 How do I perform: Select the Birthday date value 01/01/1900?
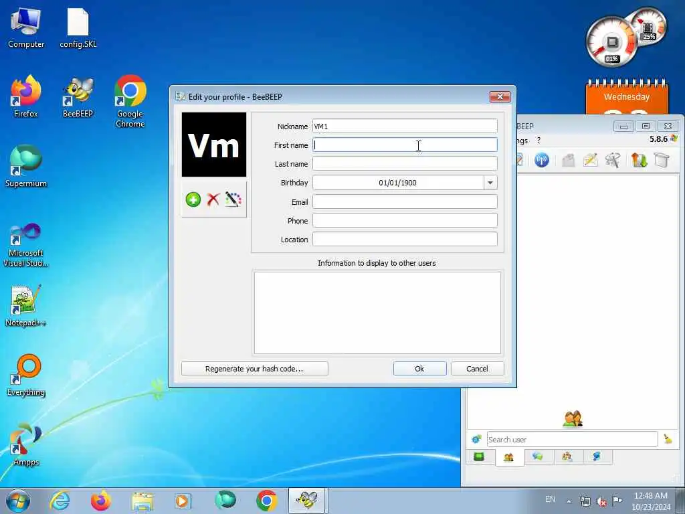pos(397,183)
